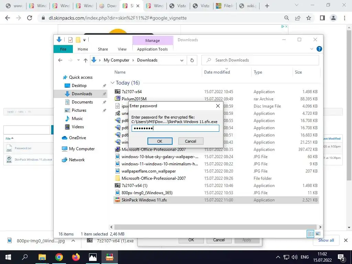Open recent locations dropdown in Explorer

(x=78, y=60)
